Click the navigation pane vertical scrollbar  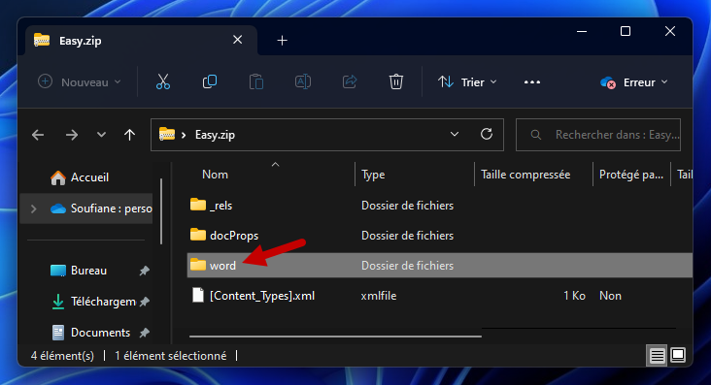point(161,211)
